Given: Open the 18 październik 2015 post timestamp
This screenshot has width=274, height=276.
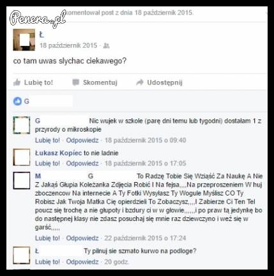Looking at the screenshot, I should [68, 45].
